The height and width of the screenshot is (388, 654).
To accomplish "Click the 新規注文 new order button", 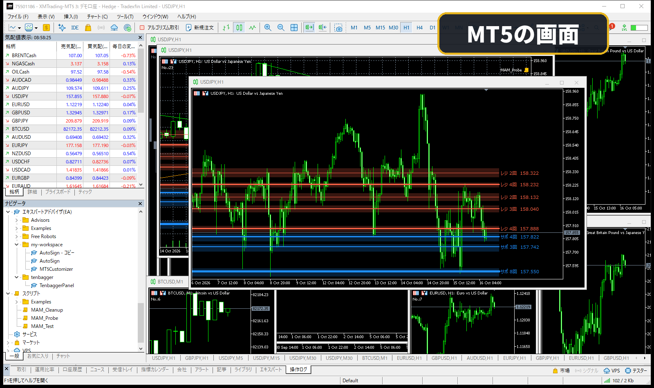I will (x=200, y=28).
